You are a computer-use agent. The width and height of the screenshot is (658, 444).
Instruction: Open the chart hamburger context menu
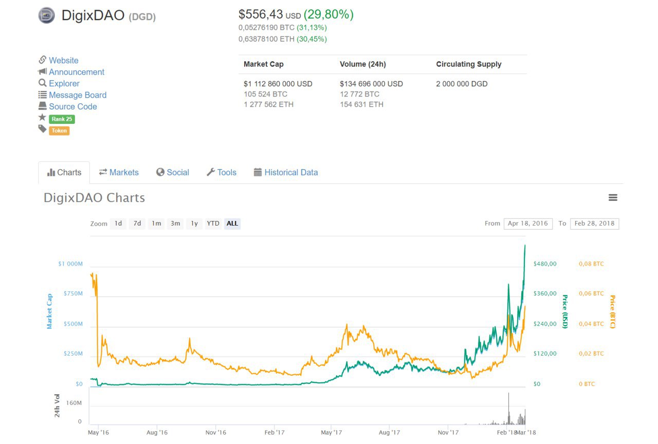(613, 197)
